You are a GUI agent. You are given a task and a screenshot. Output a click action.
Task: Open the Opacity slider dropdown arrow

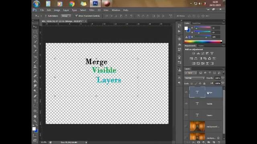(223, 78)
